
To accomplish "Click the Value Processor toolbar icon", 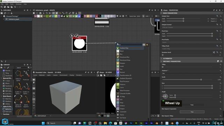I will click(100, 16).
